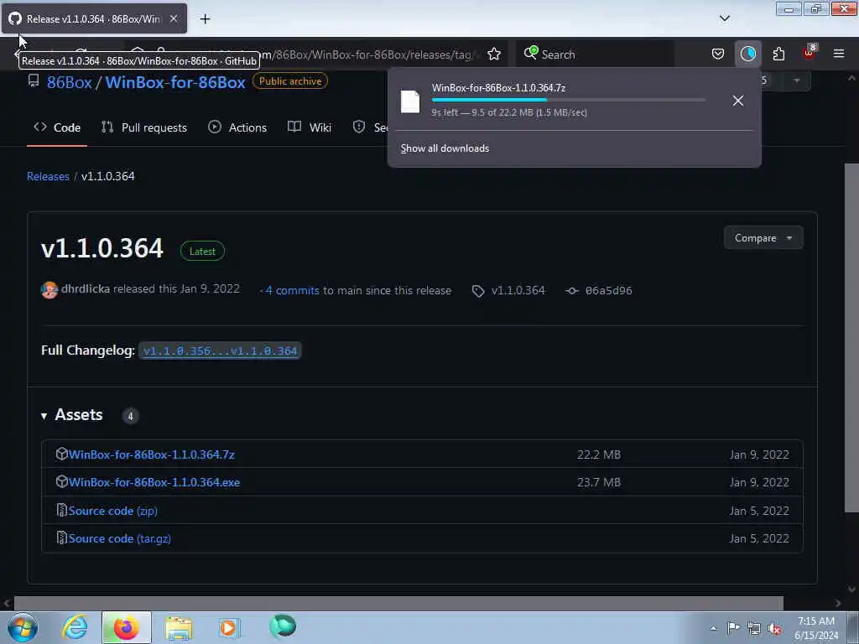
Task: Click the Firefox taskbar button
Action: pos(127,627)
